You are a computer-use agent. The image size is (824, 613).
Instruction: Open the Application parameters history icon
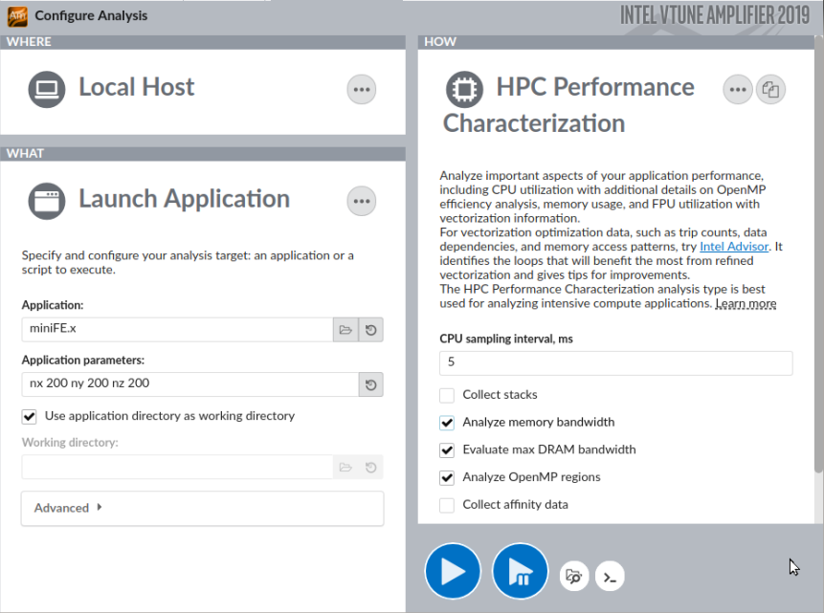(370, 384)
